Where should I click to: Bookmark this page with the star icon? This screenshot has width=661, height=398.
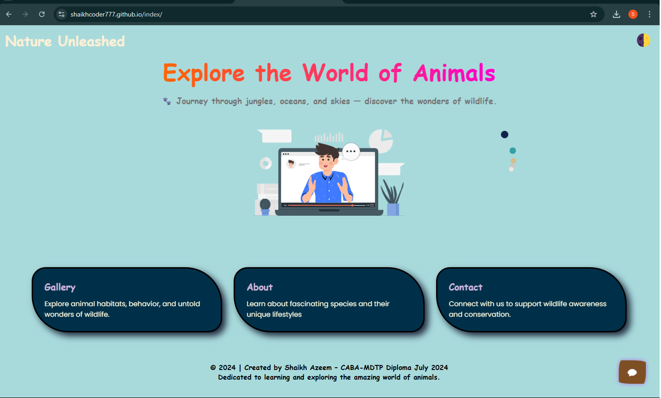(594, 14)
